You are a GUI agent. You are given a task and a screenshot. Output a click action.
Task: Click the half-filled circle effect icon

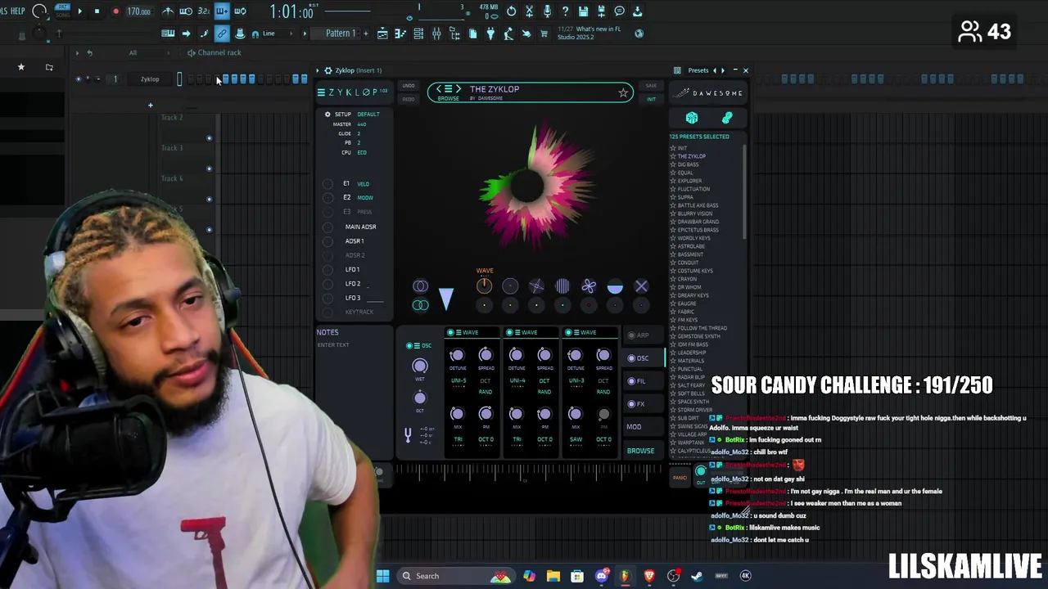pos(615,286)
